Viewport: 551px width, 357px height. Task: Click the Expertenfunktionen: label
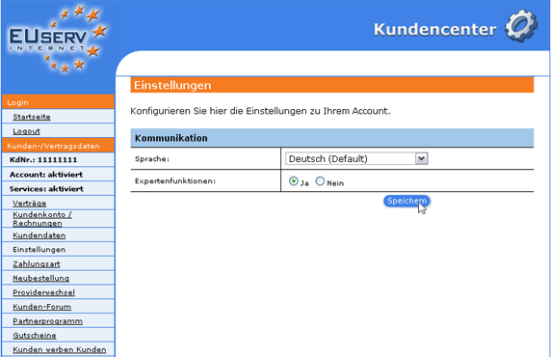(175, 181)
